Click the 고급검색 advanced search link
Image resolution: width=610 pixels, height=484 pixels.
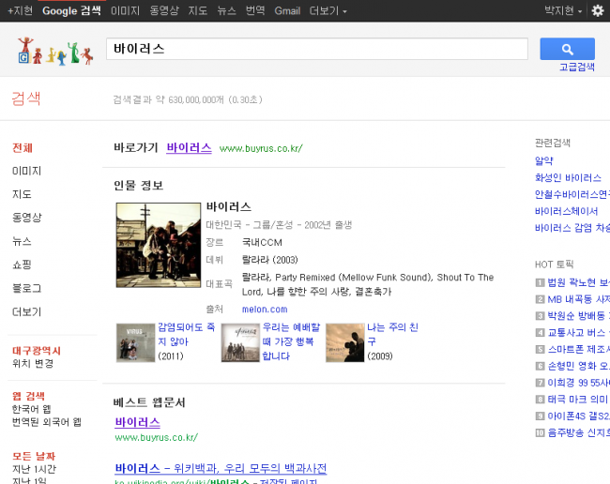(577, 68)
